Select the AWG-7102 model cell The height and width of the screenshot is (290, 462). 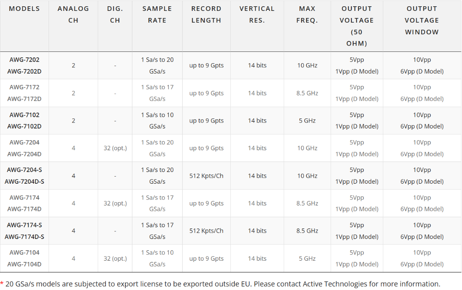point(24,115)
